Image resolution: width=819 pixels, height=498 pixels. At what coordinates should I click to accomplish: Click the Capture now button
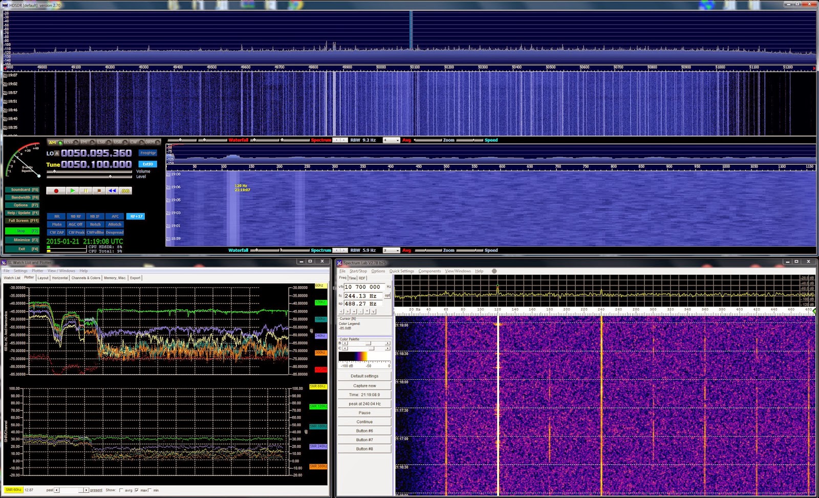364,385
